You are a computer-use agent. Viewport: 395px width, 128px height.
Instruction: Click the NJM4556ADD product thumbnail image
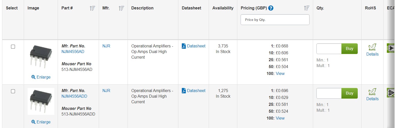click(x=41, y=101)
